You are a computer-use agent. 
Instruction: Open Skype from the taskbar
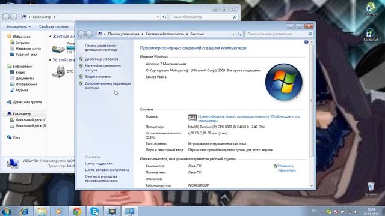coord(94,211)
